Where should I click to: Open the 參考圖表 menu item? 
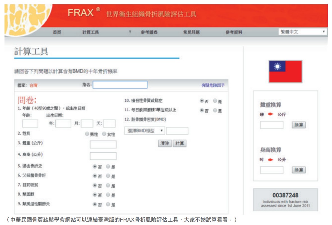point(149,32)
